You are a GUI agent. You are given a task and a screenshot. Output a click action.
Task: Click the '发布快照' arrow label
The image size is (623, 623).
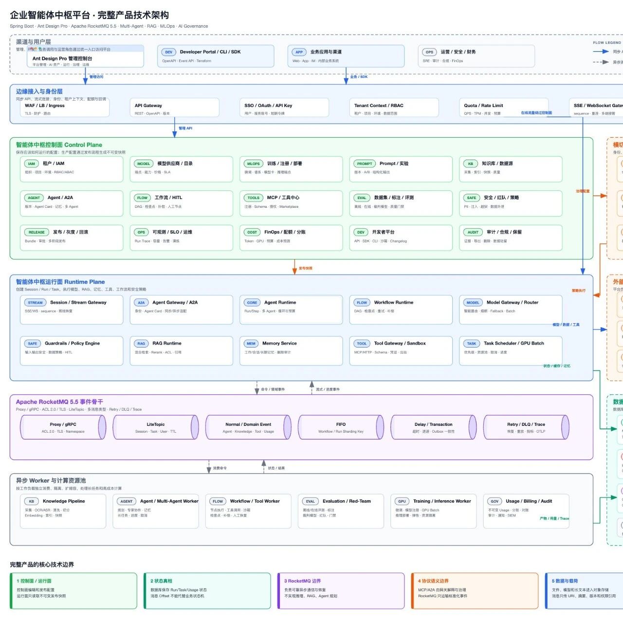pos(306,269)
